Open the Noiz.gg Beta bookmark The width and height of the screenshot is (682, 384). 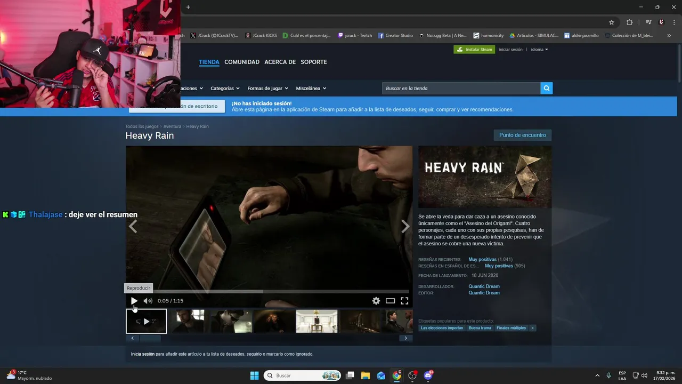[443, 36]
